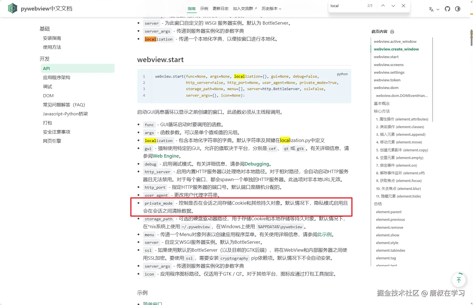The width and height of the screenshot is (473, 305).
Task: Jump to previous search match for 'local'
Action: click(383, 5)
